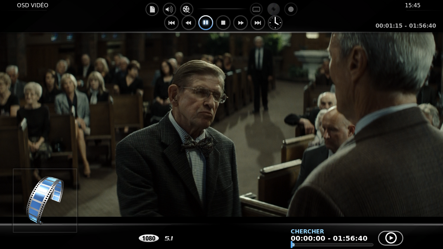Skip to previous item
The width and height of the screenshot is (443, 249).
click(x=171, y=23)
